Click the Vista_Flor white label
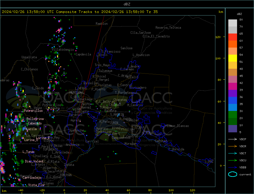Viewport: 254px width, 194px height. [x=37, y=185]
